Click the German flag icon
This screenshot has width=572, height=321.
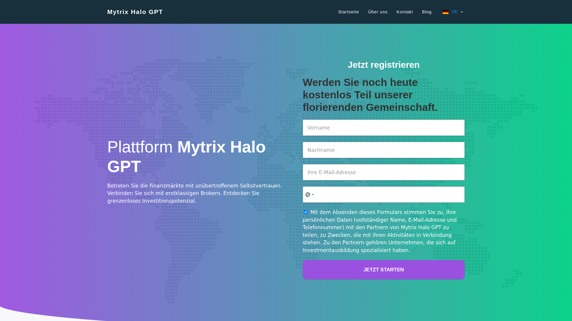(x=446, y=12)
